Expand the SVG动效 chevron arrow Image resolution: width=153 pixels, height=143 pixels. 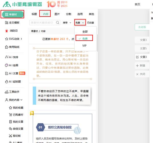point(21,39)
